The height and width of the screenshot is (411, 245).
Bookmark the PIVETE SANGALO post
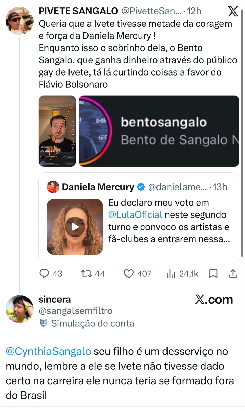point(213,274)
